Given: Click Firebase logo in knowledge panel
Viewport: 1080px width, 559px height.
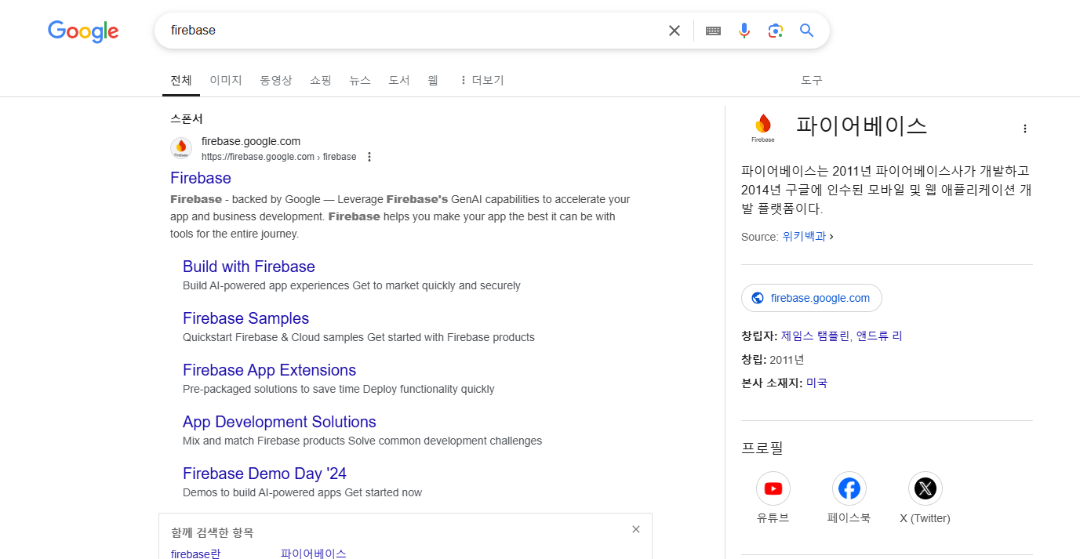Looking at the screenshot, I should (x=762, y=128).
